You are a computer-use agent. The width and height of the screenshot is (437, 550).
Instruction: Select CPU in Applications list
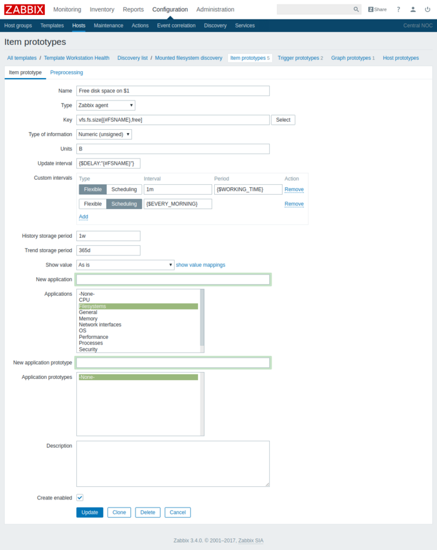tap(138, 300)
